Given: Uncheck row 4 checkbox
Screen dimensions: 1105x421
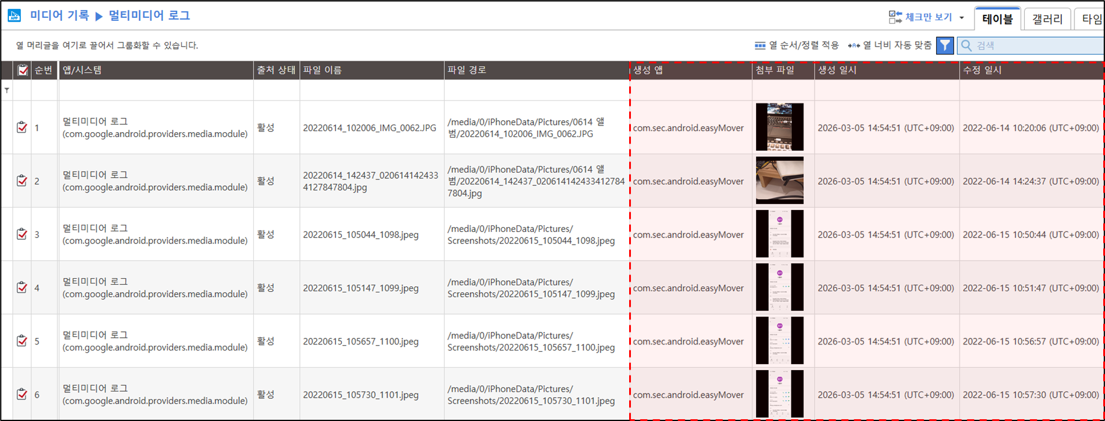Looking at the screenshot, I should (x=22, y=288).
